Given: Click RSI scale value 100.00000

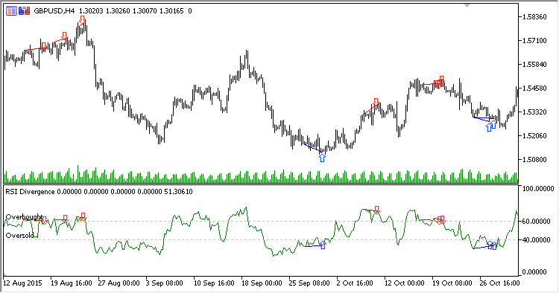Looking at the screenshot, I should pyautogui.click(x=538, y=188).
